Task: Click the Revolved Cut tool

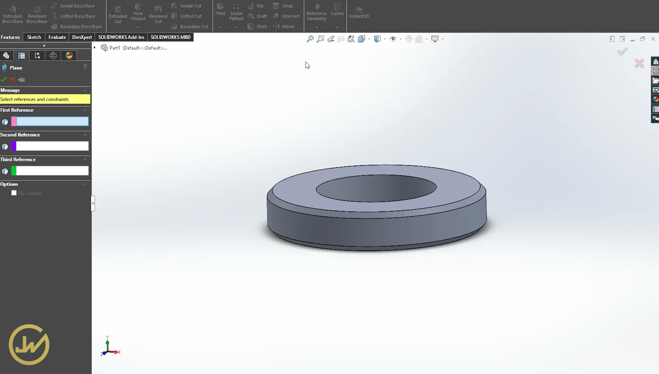Action: 158,14
